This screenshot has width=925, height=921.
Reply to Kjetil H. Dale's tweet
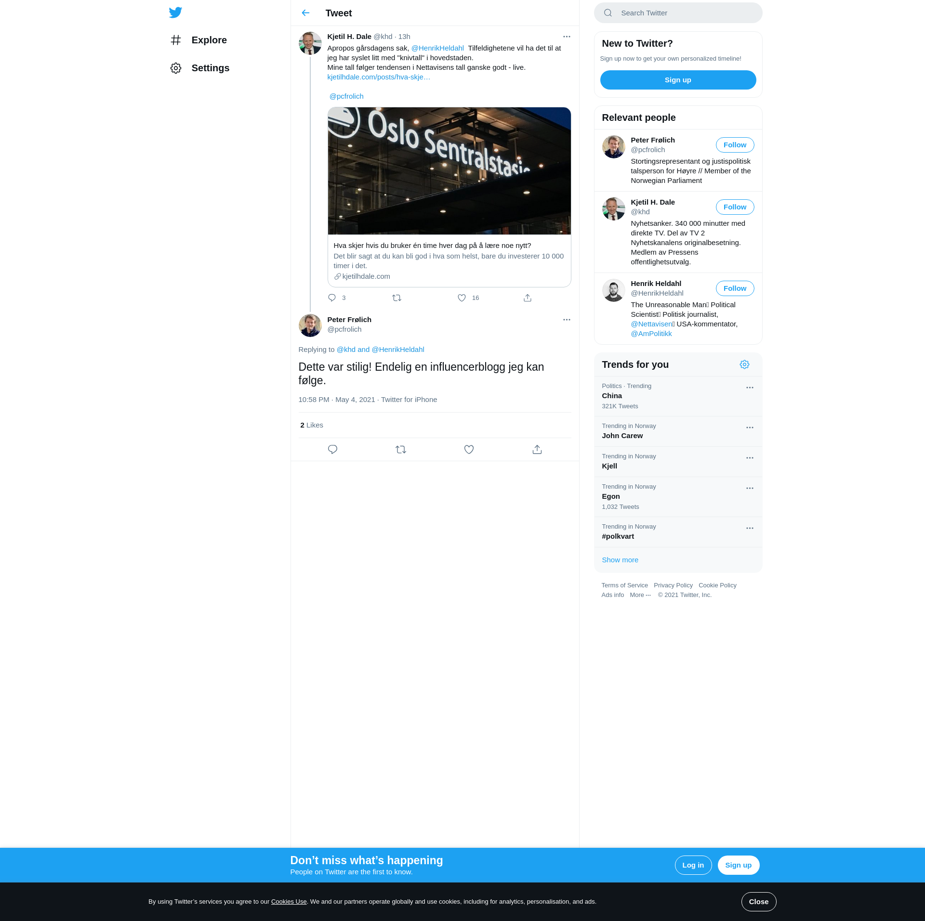coord(332,298)
